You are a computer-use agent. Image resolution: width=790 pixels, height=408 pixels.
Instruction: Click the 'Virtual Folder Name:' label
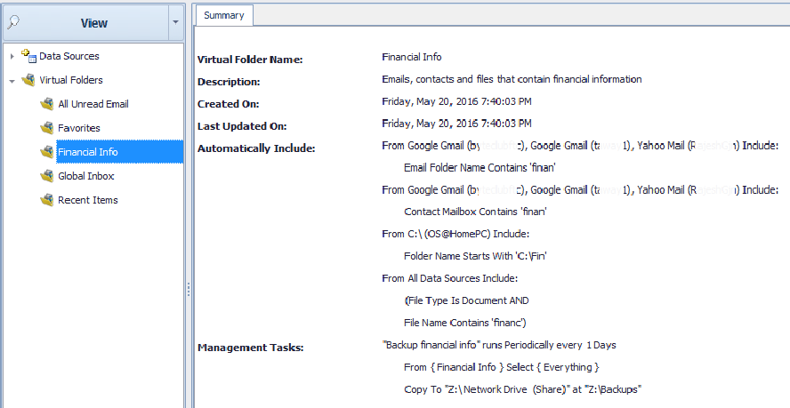click(250, 60)
